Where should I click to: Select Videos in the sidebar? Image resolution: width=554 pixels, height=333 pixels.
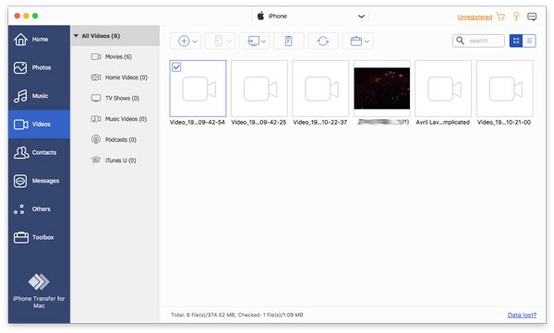(39, 124)
